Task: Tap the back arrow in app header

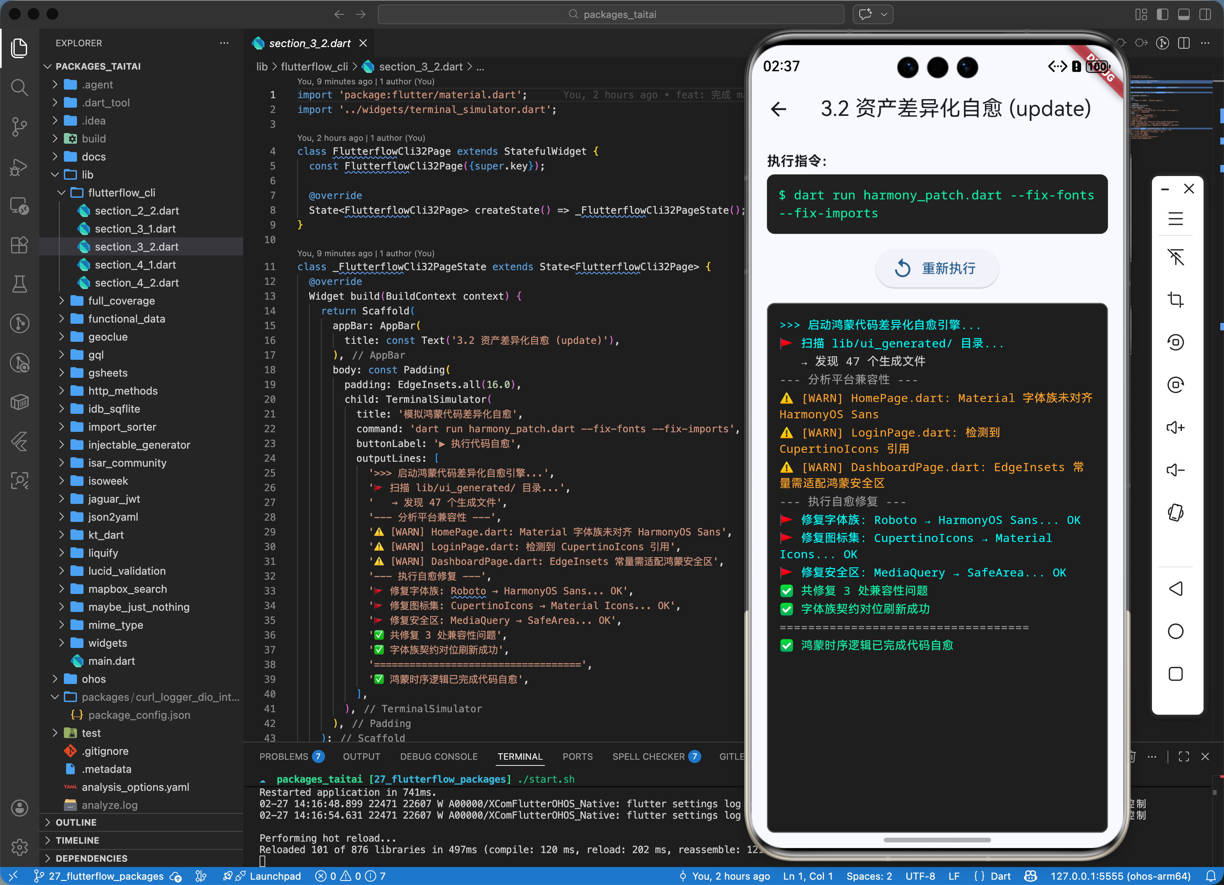Action: (x=778, y=110)
